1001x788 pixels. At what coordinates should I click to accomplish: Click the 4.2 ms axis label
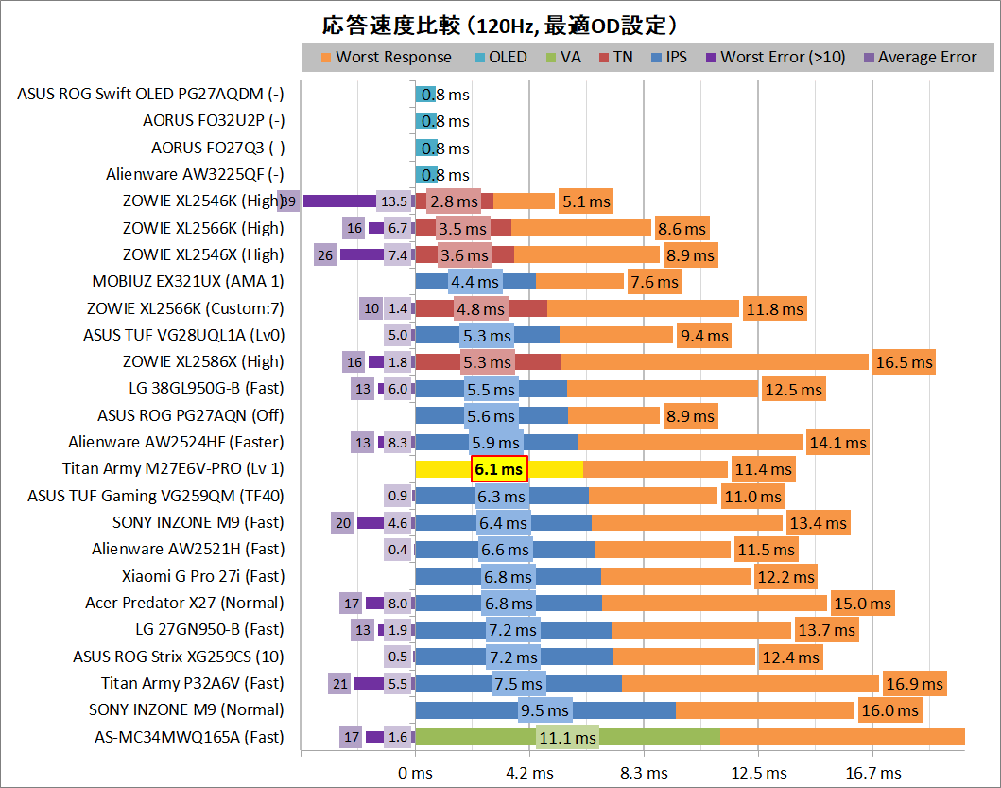point(530,773)
